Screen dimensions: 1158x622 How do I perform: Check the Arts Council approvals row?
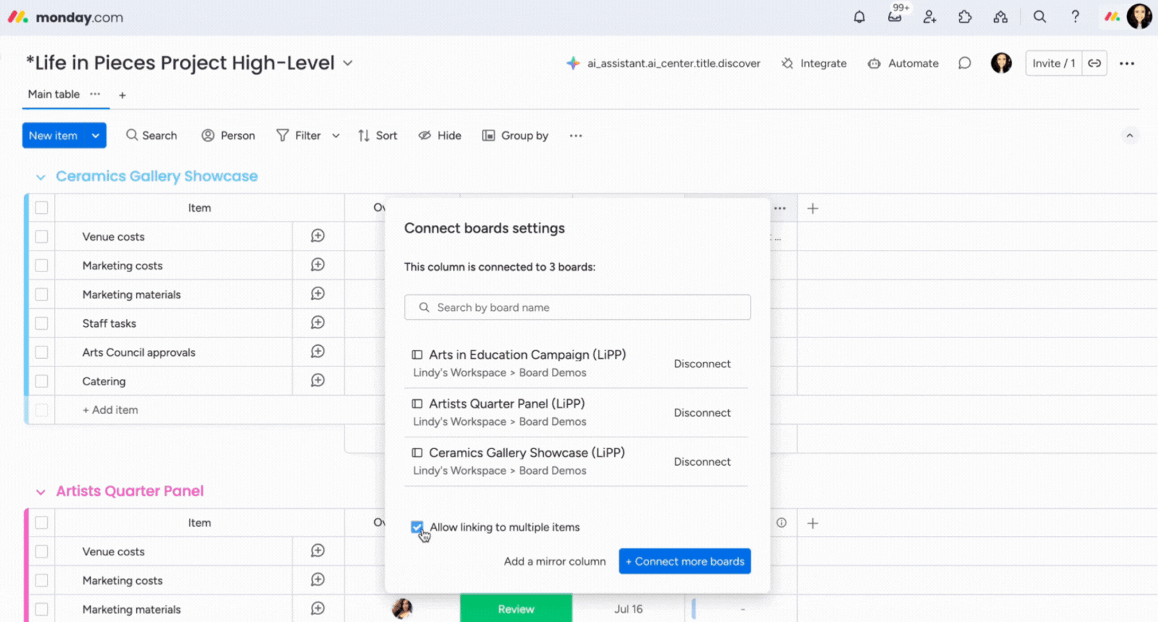coord(42,352)
